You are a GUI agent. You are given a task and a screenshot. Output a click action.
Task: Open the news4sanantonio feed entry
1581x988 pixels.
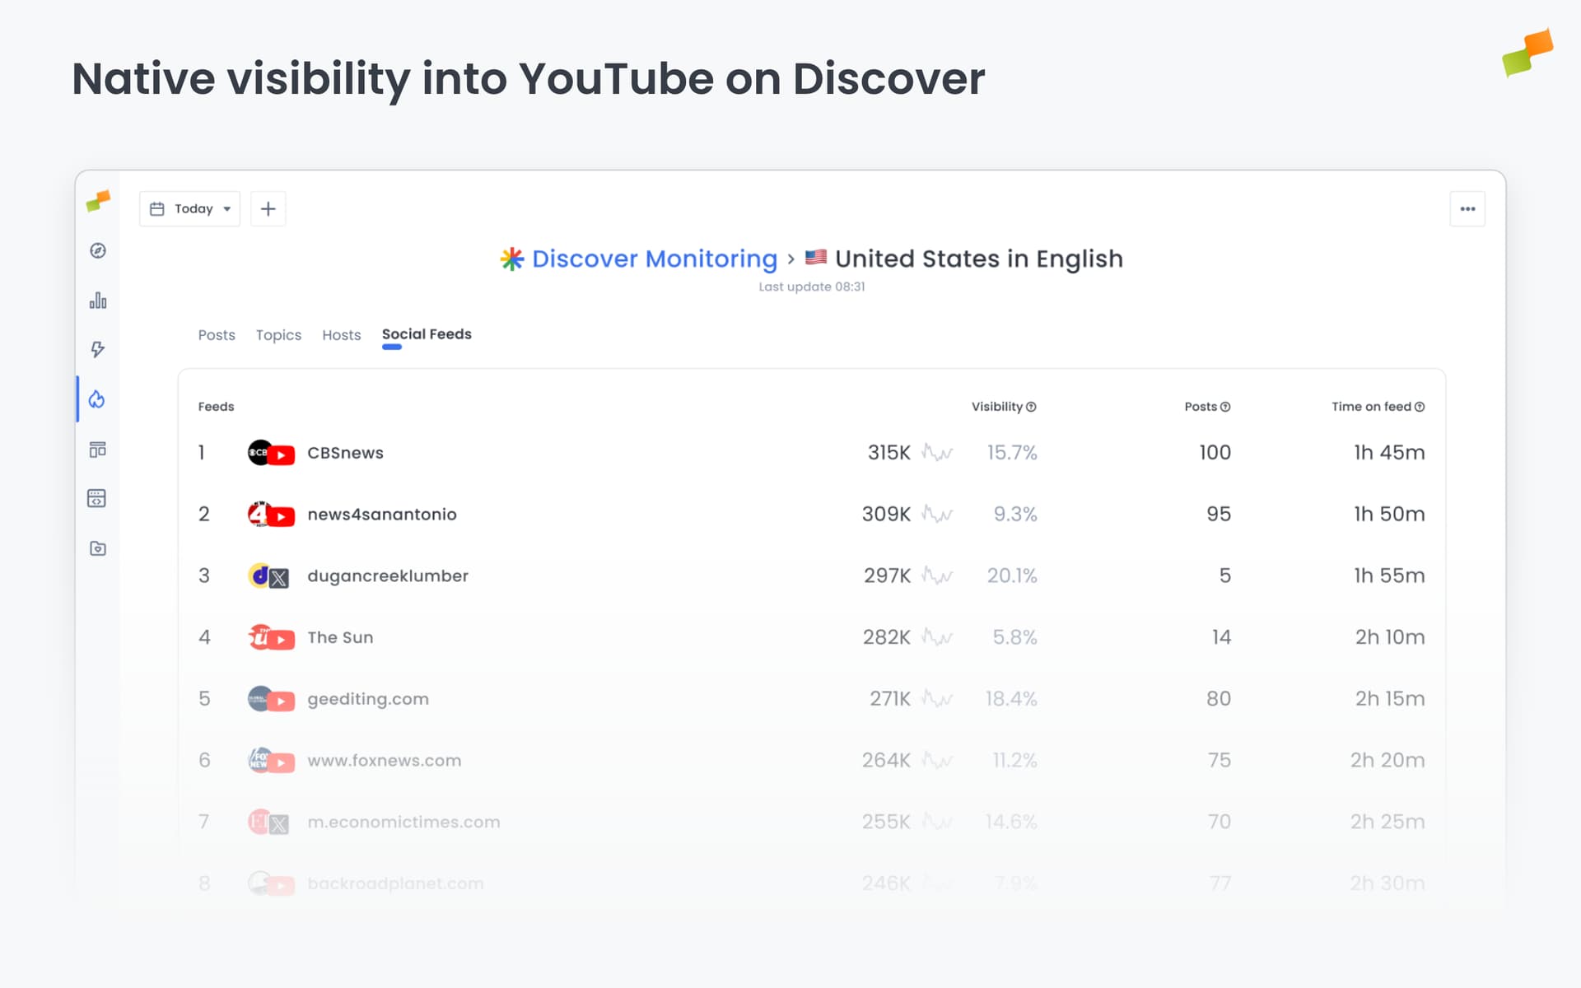[381, 515]
